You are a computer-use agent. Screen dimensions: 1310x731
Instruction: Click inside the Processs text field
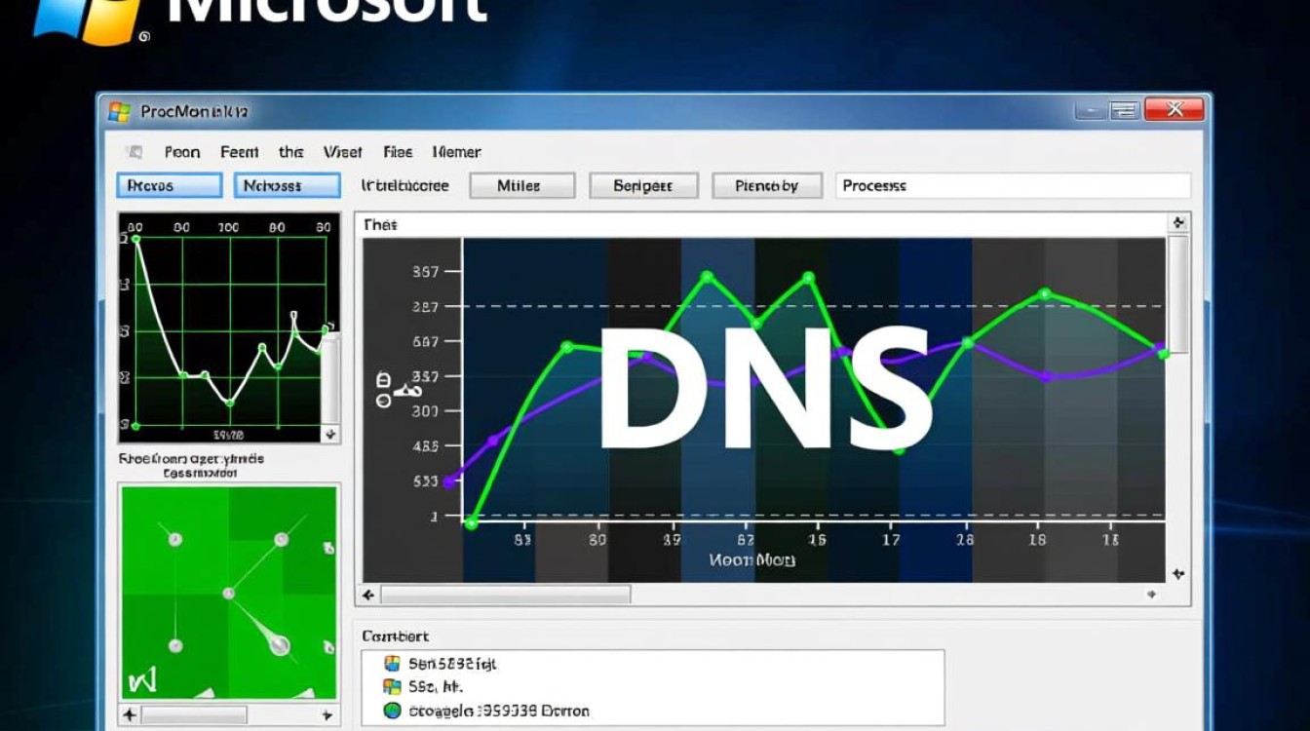(1012, 185)
